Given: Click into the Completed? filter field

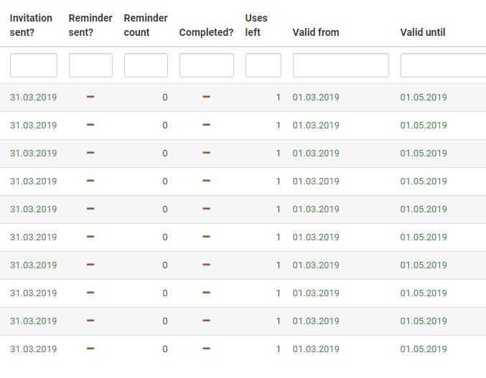Looking at the screenshot, I should pos(207,65).
